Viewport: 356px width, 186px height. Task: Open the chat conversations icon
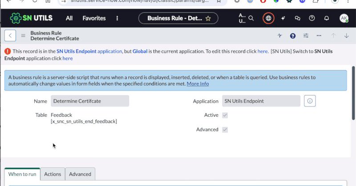click(x=297, y=18)
